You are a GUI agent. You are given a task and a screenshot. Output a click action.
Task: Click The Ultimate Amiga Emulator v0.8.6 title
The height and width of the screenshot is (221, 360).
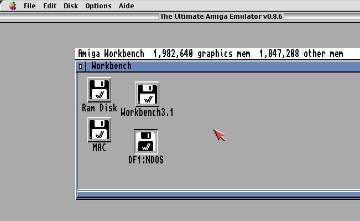click(221, 17)
